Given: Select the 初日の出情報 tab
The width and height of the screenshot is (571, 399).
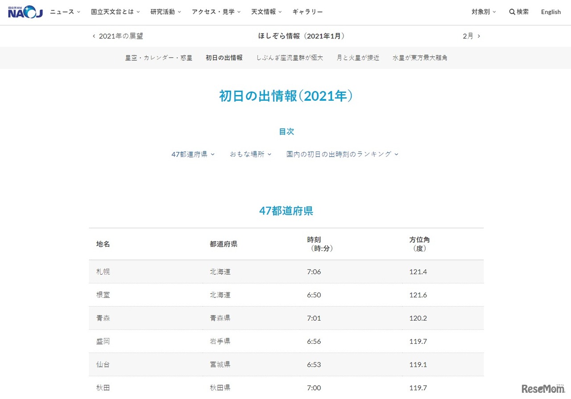Looking at the screenshot, I should click(x=224, y=58).
